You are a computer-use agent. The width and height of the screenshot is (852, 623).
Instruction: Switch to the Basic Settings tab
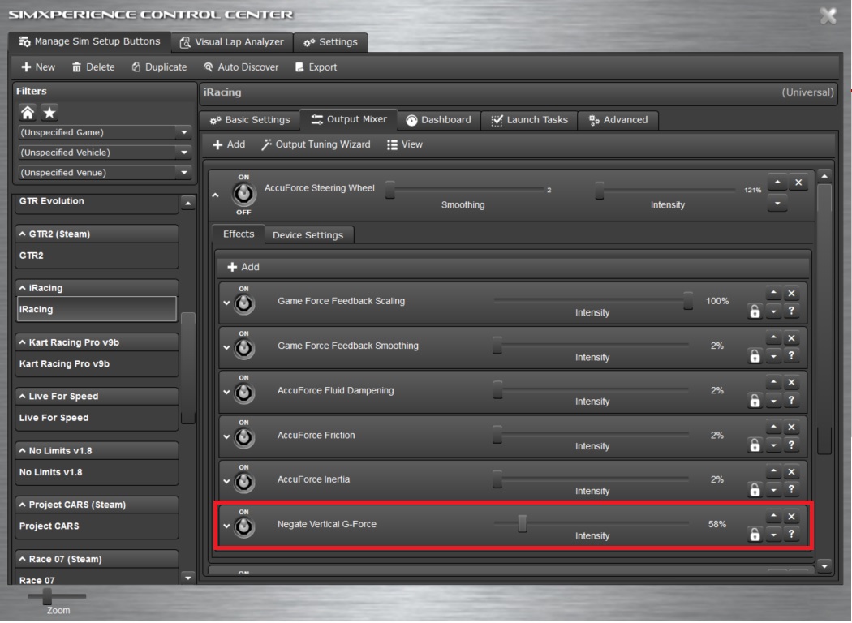250,119
